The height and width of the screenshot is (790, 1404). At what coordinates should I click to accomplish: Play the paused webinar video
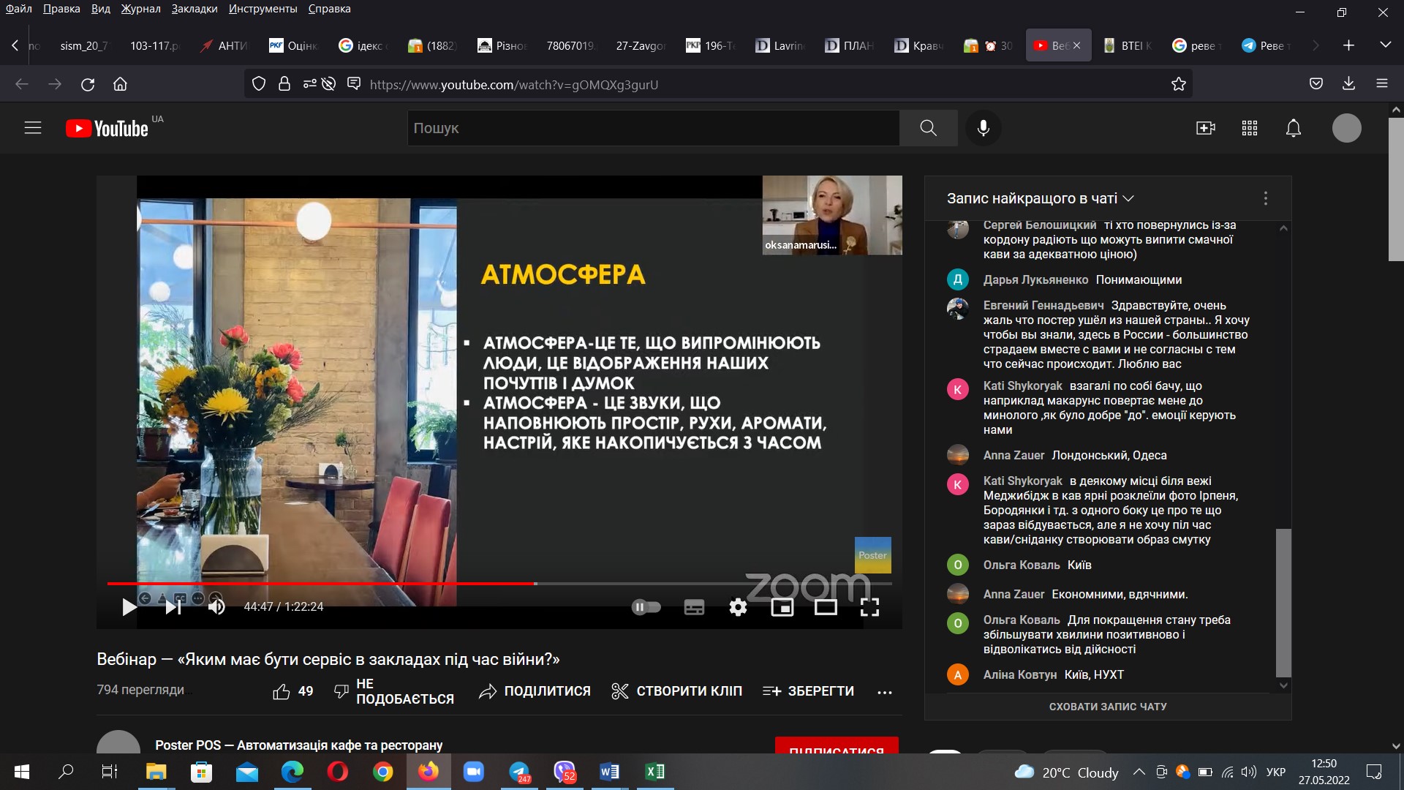pos(129,607)
